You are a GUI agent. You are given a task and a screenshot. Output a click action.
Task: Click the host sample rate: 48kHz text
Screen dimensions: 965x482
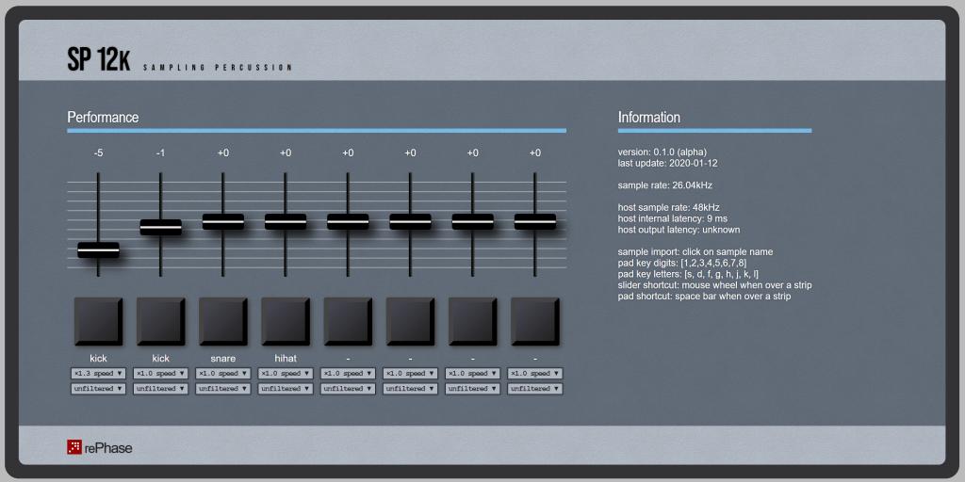(669, 207)
